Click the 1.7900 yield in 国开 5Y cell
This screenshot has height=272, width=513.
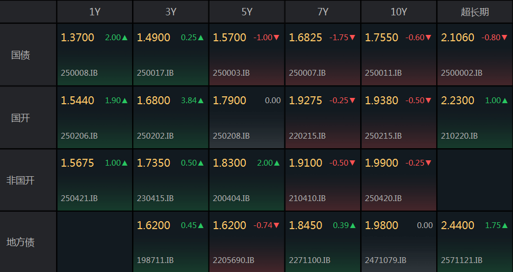[230, 101]
